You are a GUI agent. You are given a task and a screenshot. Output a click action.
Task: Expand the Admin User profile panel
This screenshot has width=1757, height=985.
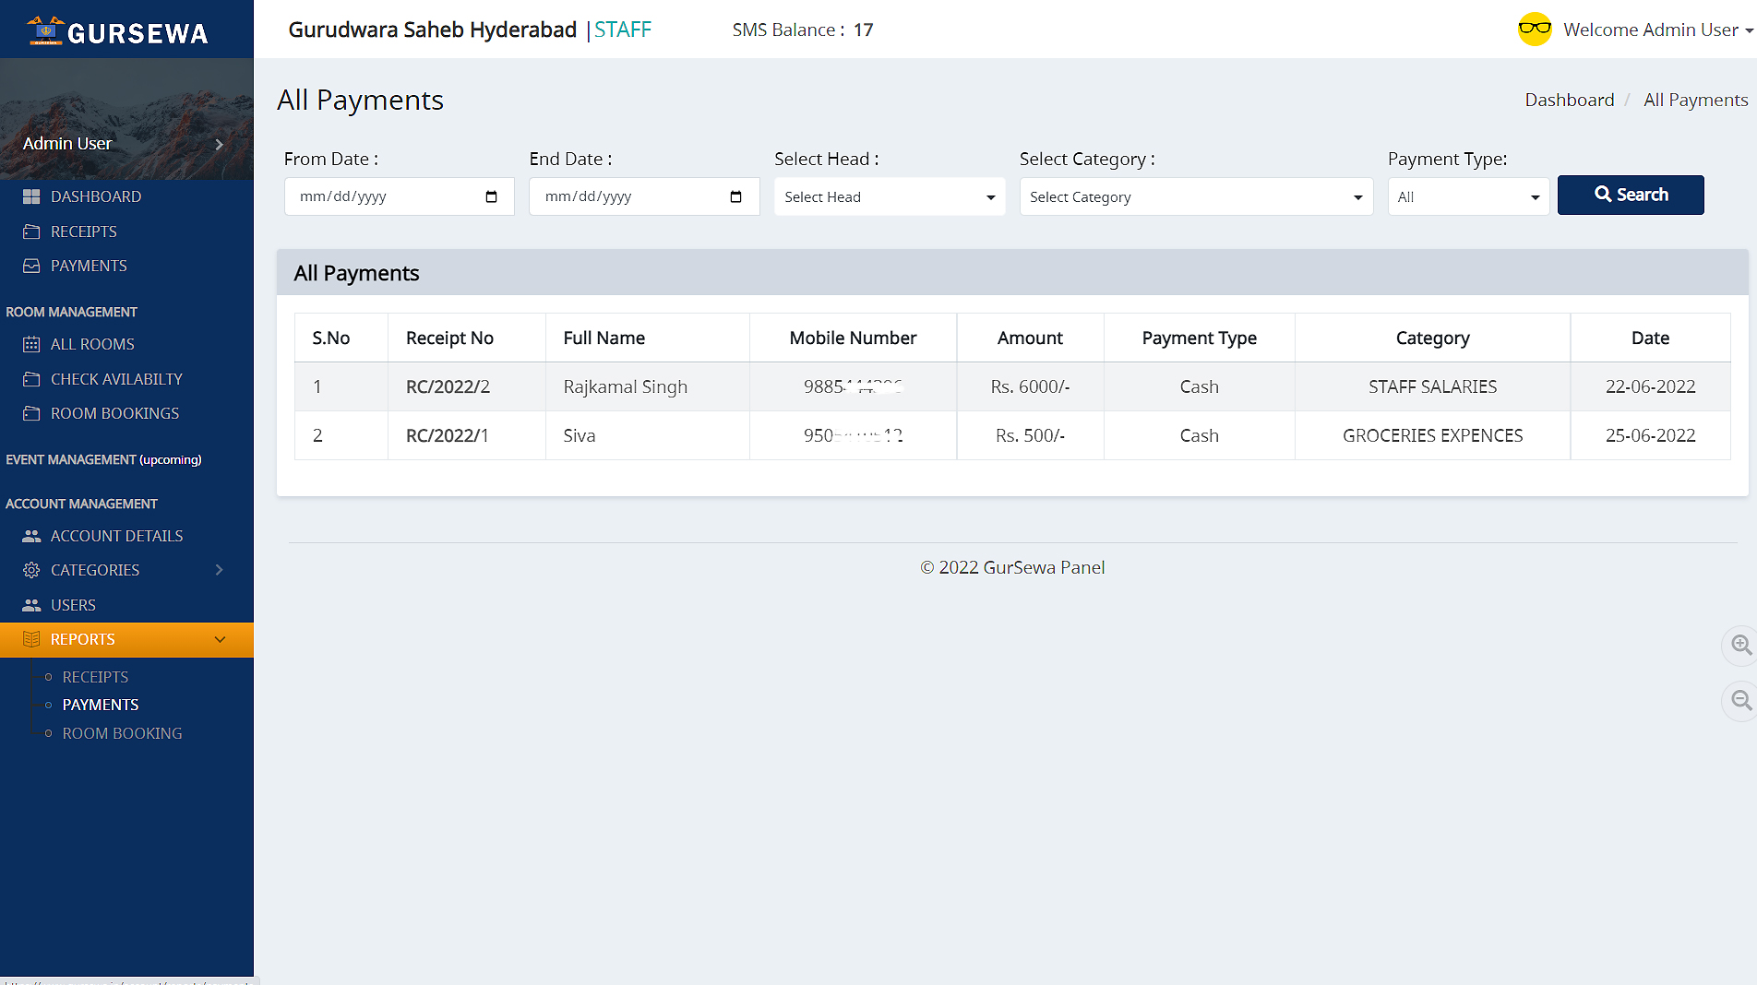coord(219,144)
